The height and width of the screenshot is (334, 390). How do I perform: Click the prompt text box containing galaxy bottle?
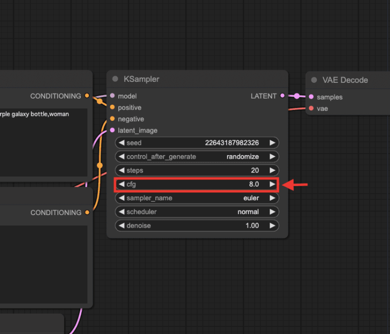pyautogui.click(x=43, y=142)
